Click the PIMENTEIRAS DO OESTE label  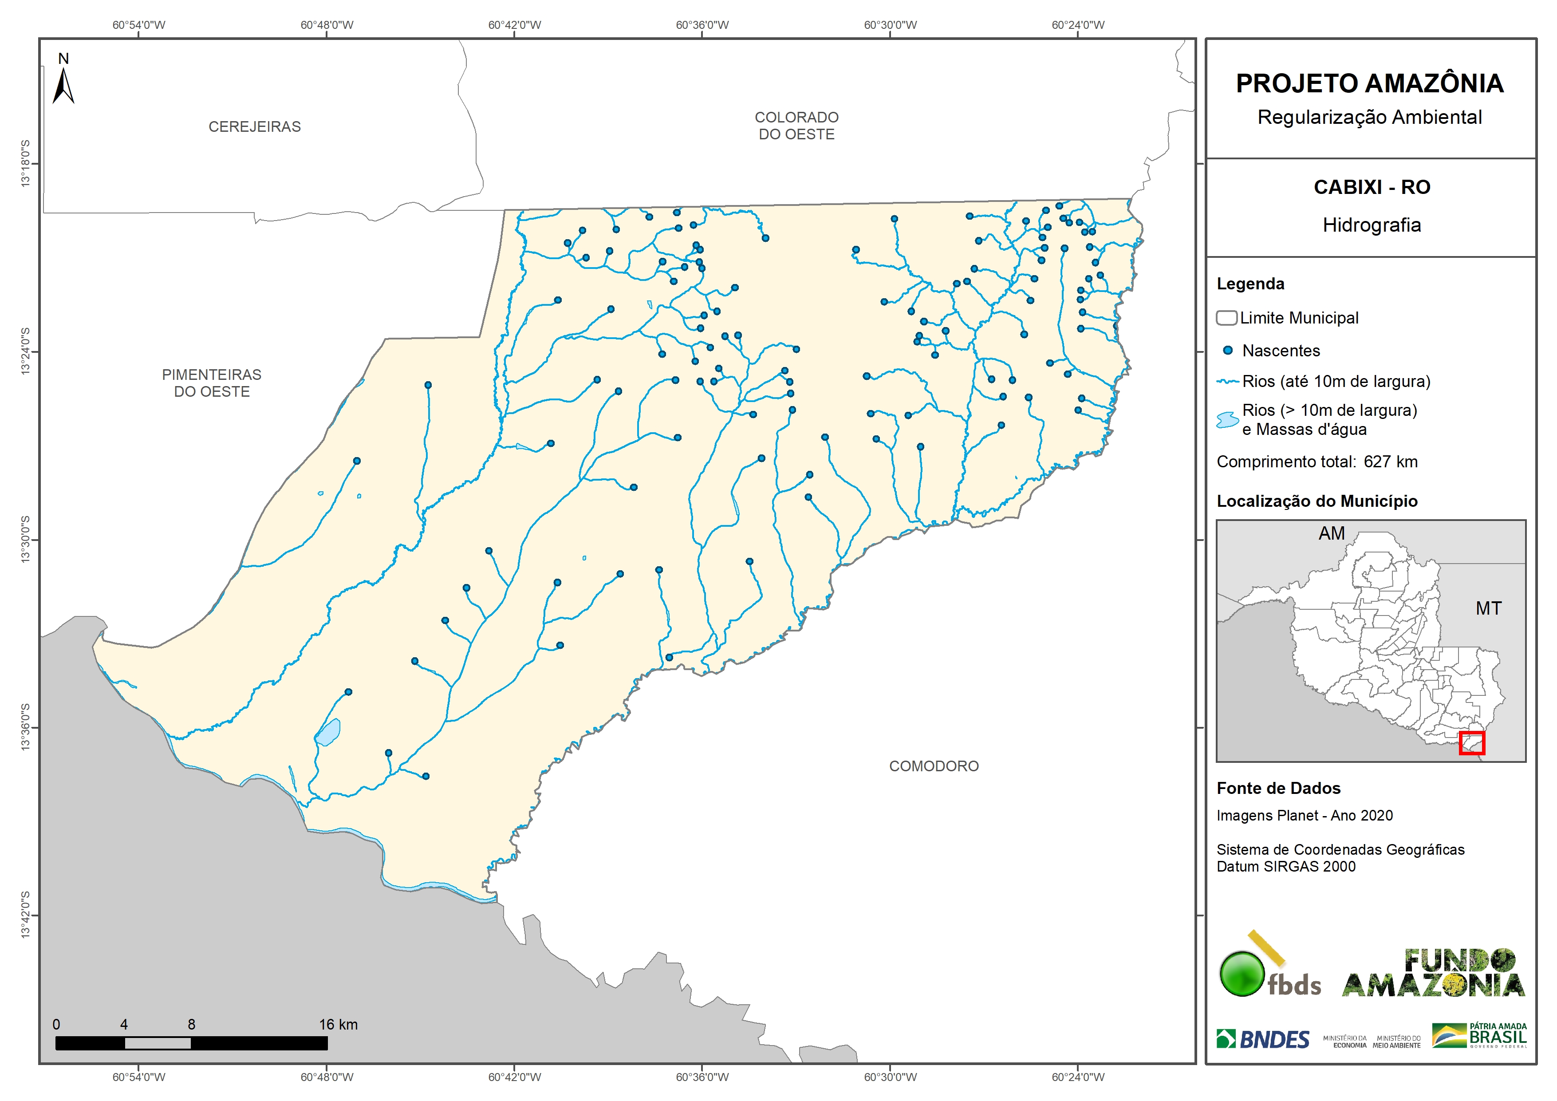(x=212, y=383)
